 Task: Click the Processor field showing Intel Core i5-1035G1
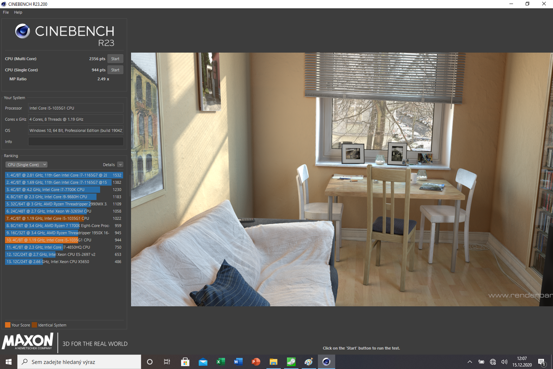coord(76,108)
